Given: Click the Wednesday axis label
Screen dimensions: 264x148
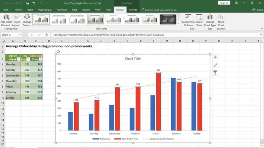Looking at the screenshot, I should [x=115, y=134].
